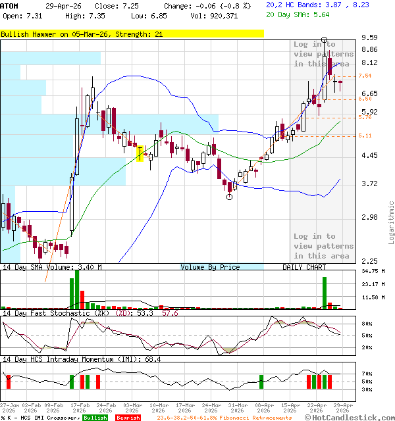This screenshot has height=421, width=395.
Task: Click the red Bearish legend badge
Action: (x=128, y=417)
